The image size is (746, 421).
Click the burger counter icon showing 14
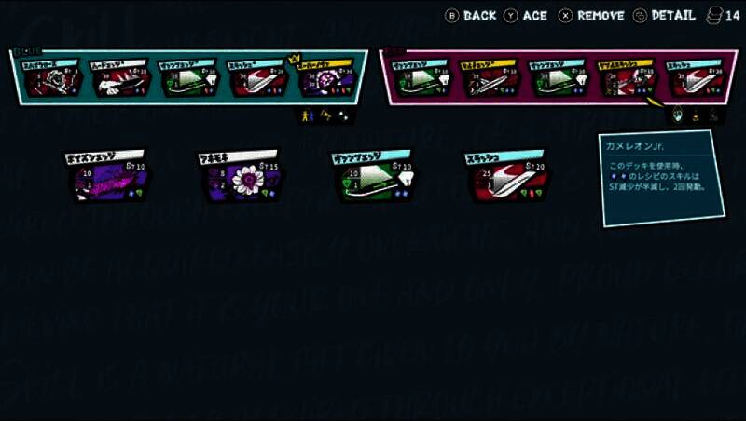coord(724,16)
